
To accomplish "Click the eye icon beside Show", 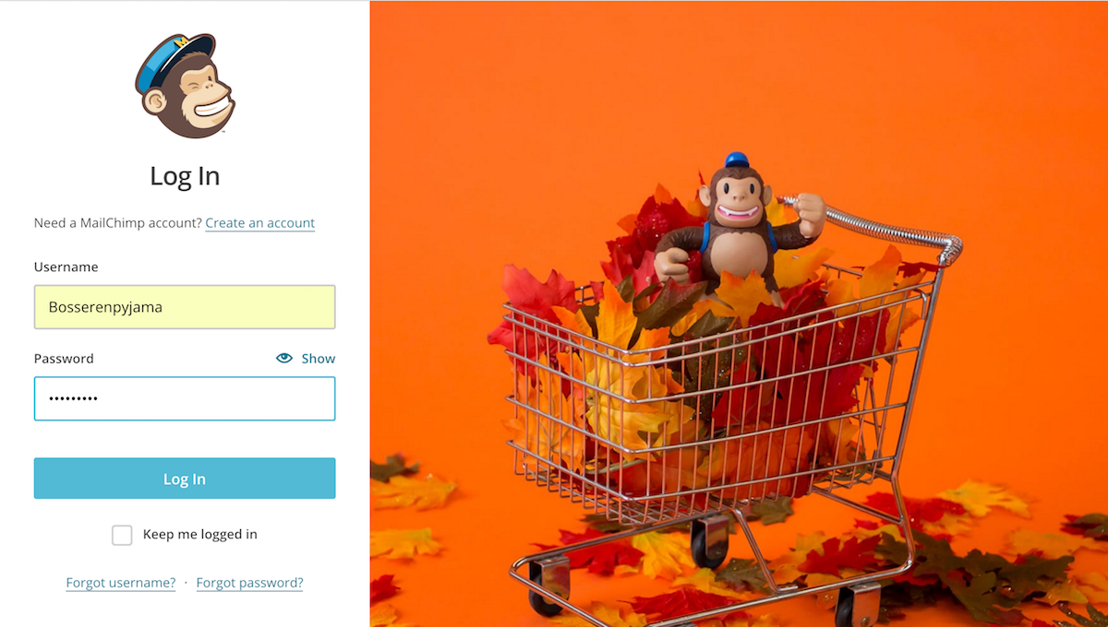I will coord(284,358).
